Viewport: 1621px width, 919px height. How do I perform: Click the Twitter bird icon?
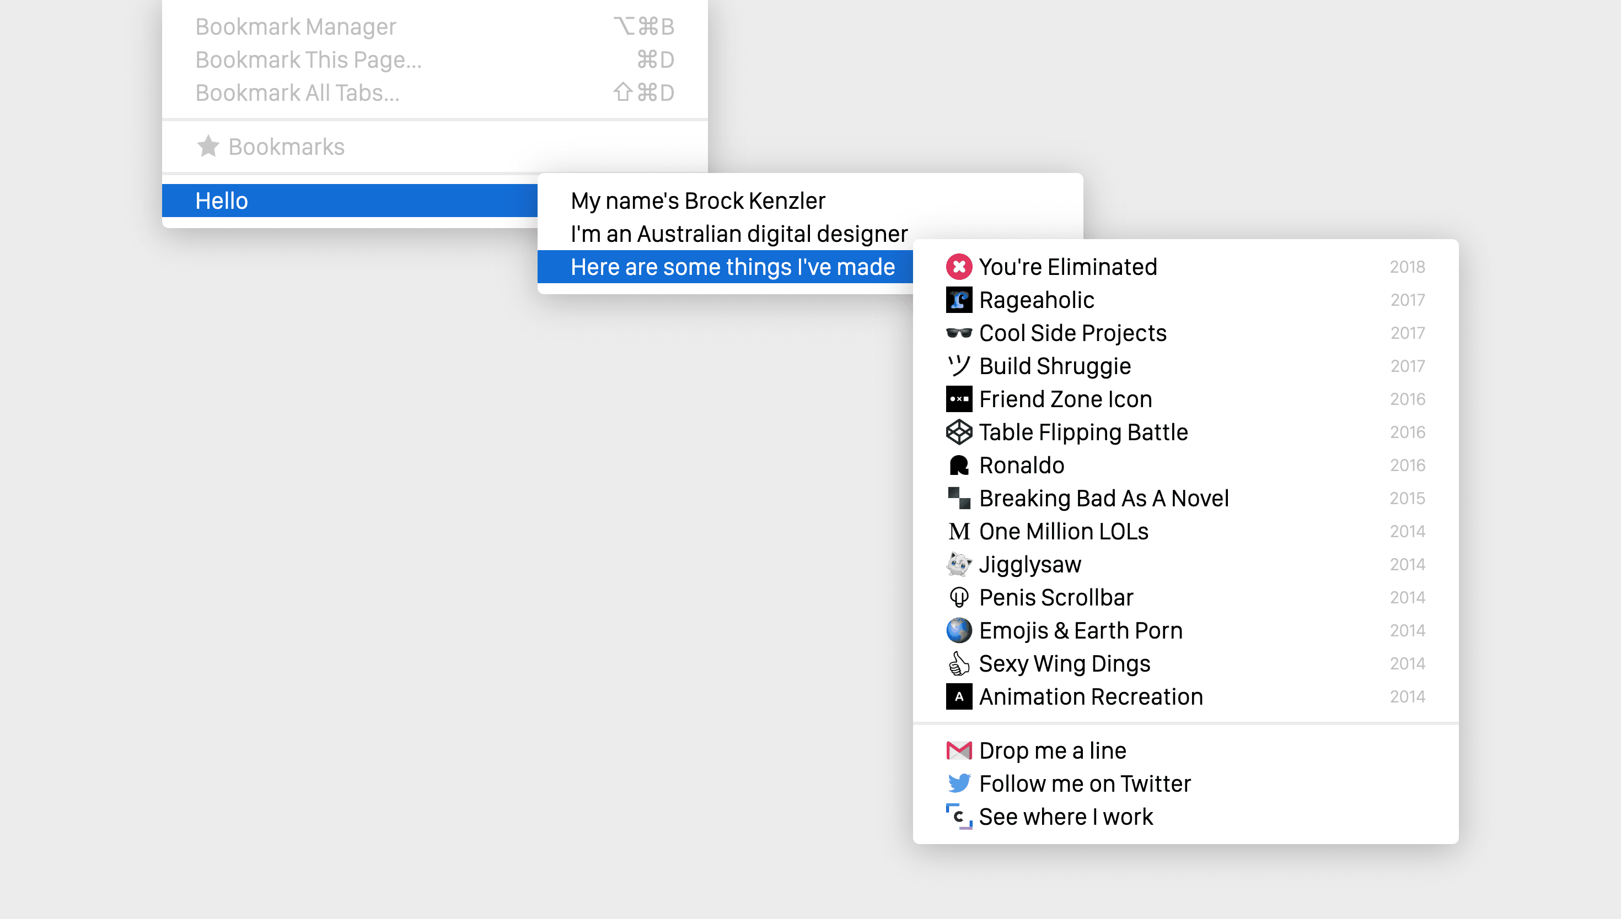pos(959,783)
